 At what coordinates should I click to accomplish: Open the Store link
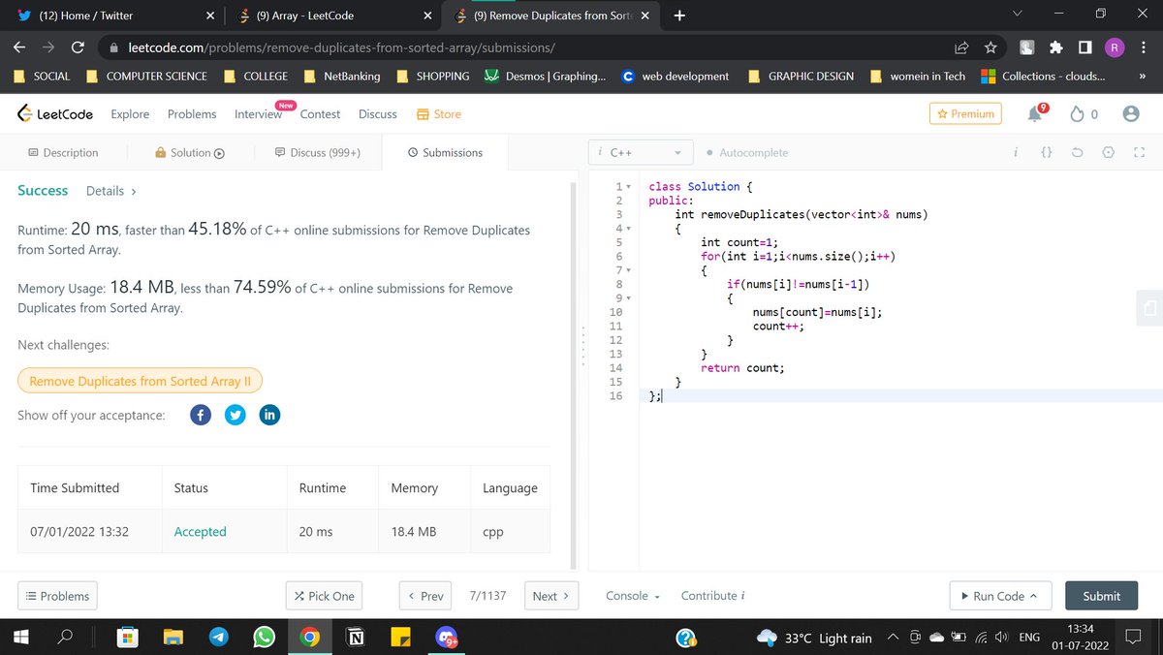tap(438, 114)
